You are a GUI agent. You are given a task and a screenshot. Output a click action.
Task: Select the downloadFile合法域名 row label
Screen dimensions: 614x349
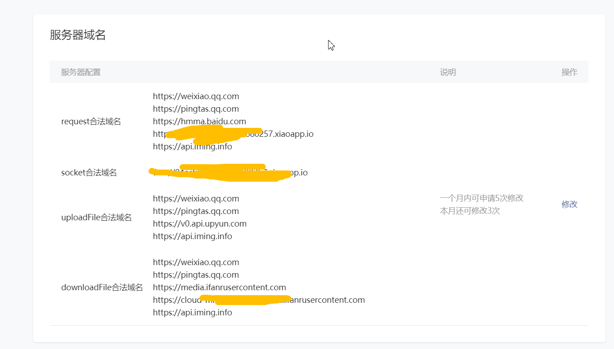(x=102, y=288)
